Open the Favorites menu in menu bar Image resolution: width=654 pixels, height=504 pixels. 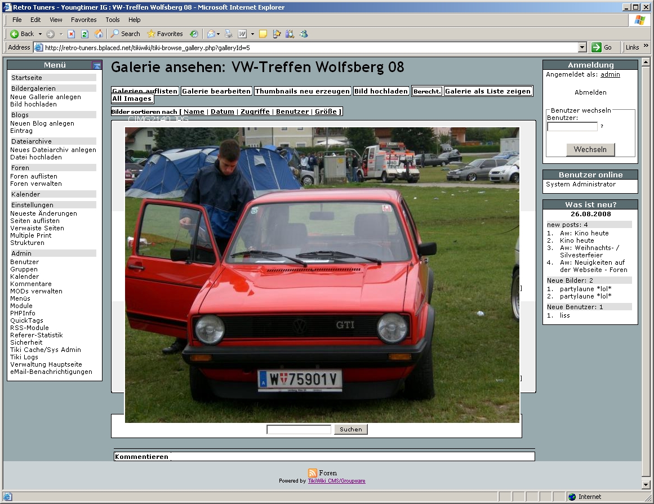(x=84, y=20)
